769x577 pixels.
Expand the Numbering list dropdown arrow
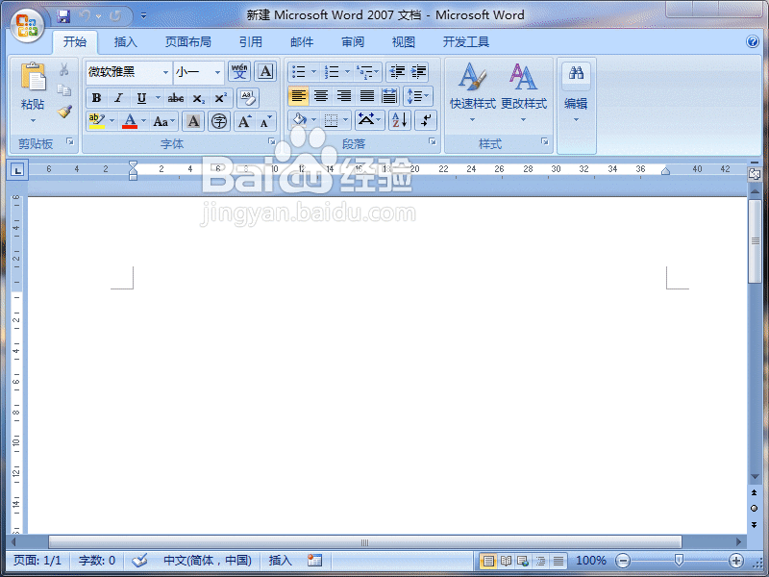347,72
